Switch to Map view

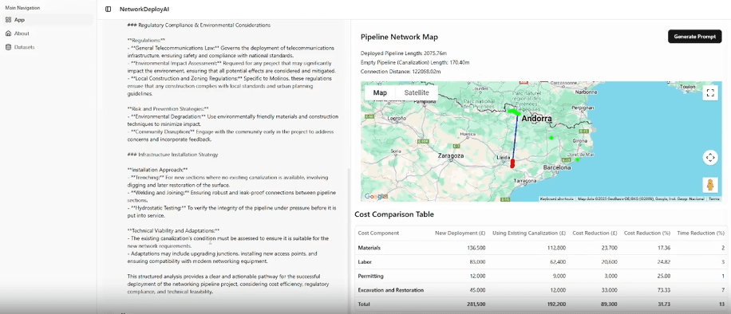click(380, 92)
